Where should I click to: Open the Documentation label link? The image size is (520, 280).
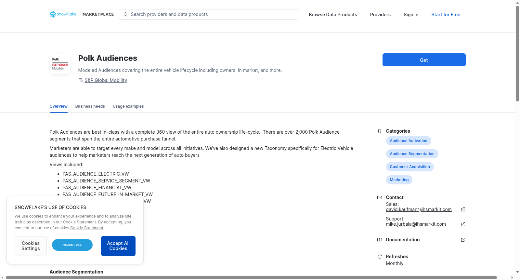(x=403, y=240)
